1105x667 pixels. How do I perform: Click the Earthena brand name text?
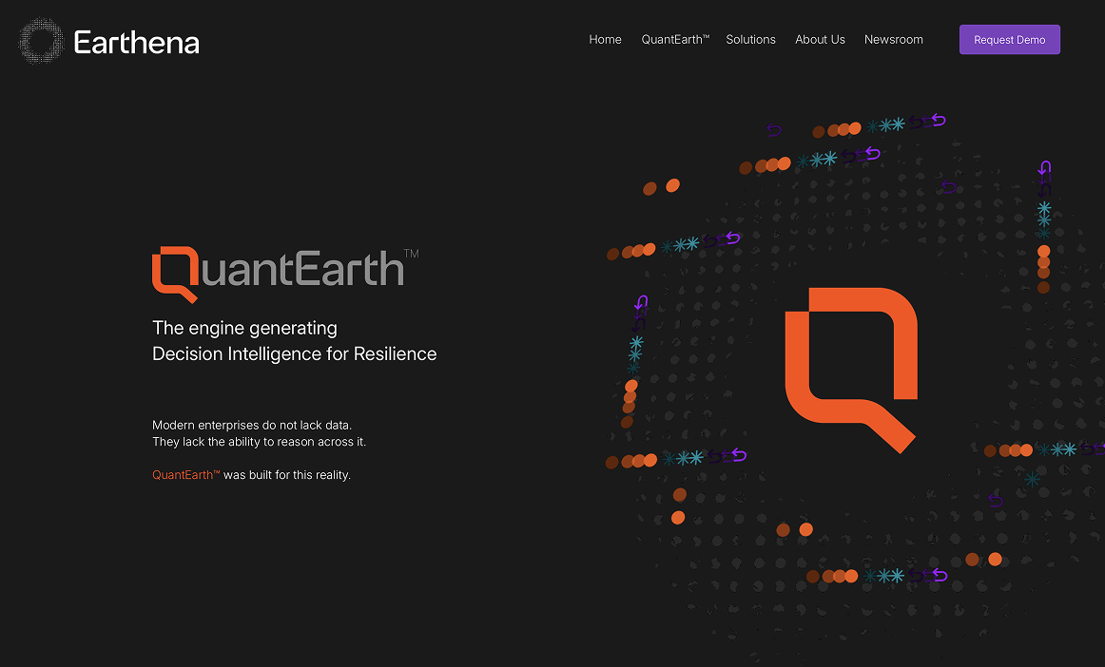pos(137,43)
